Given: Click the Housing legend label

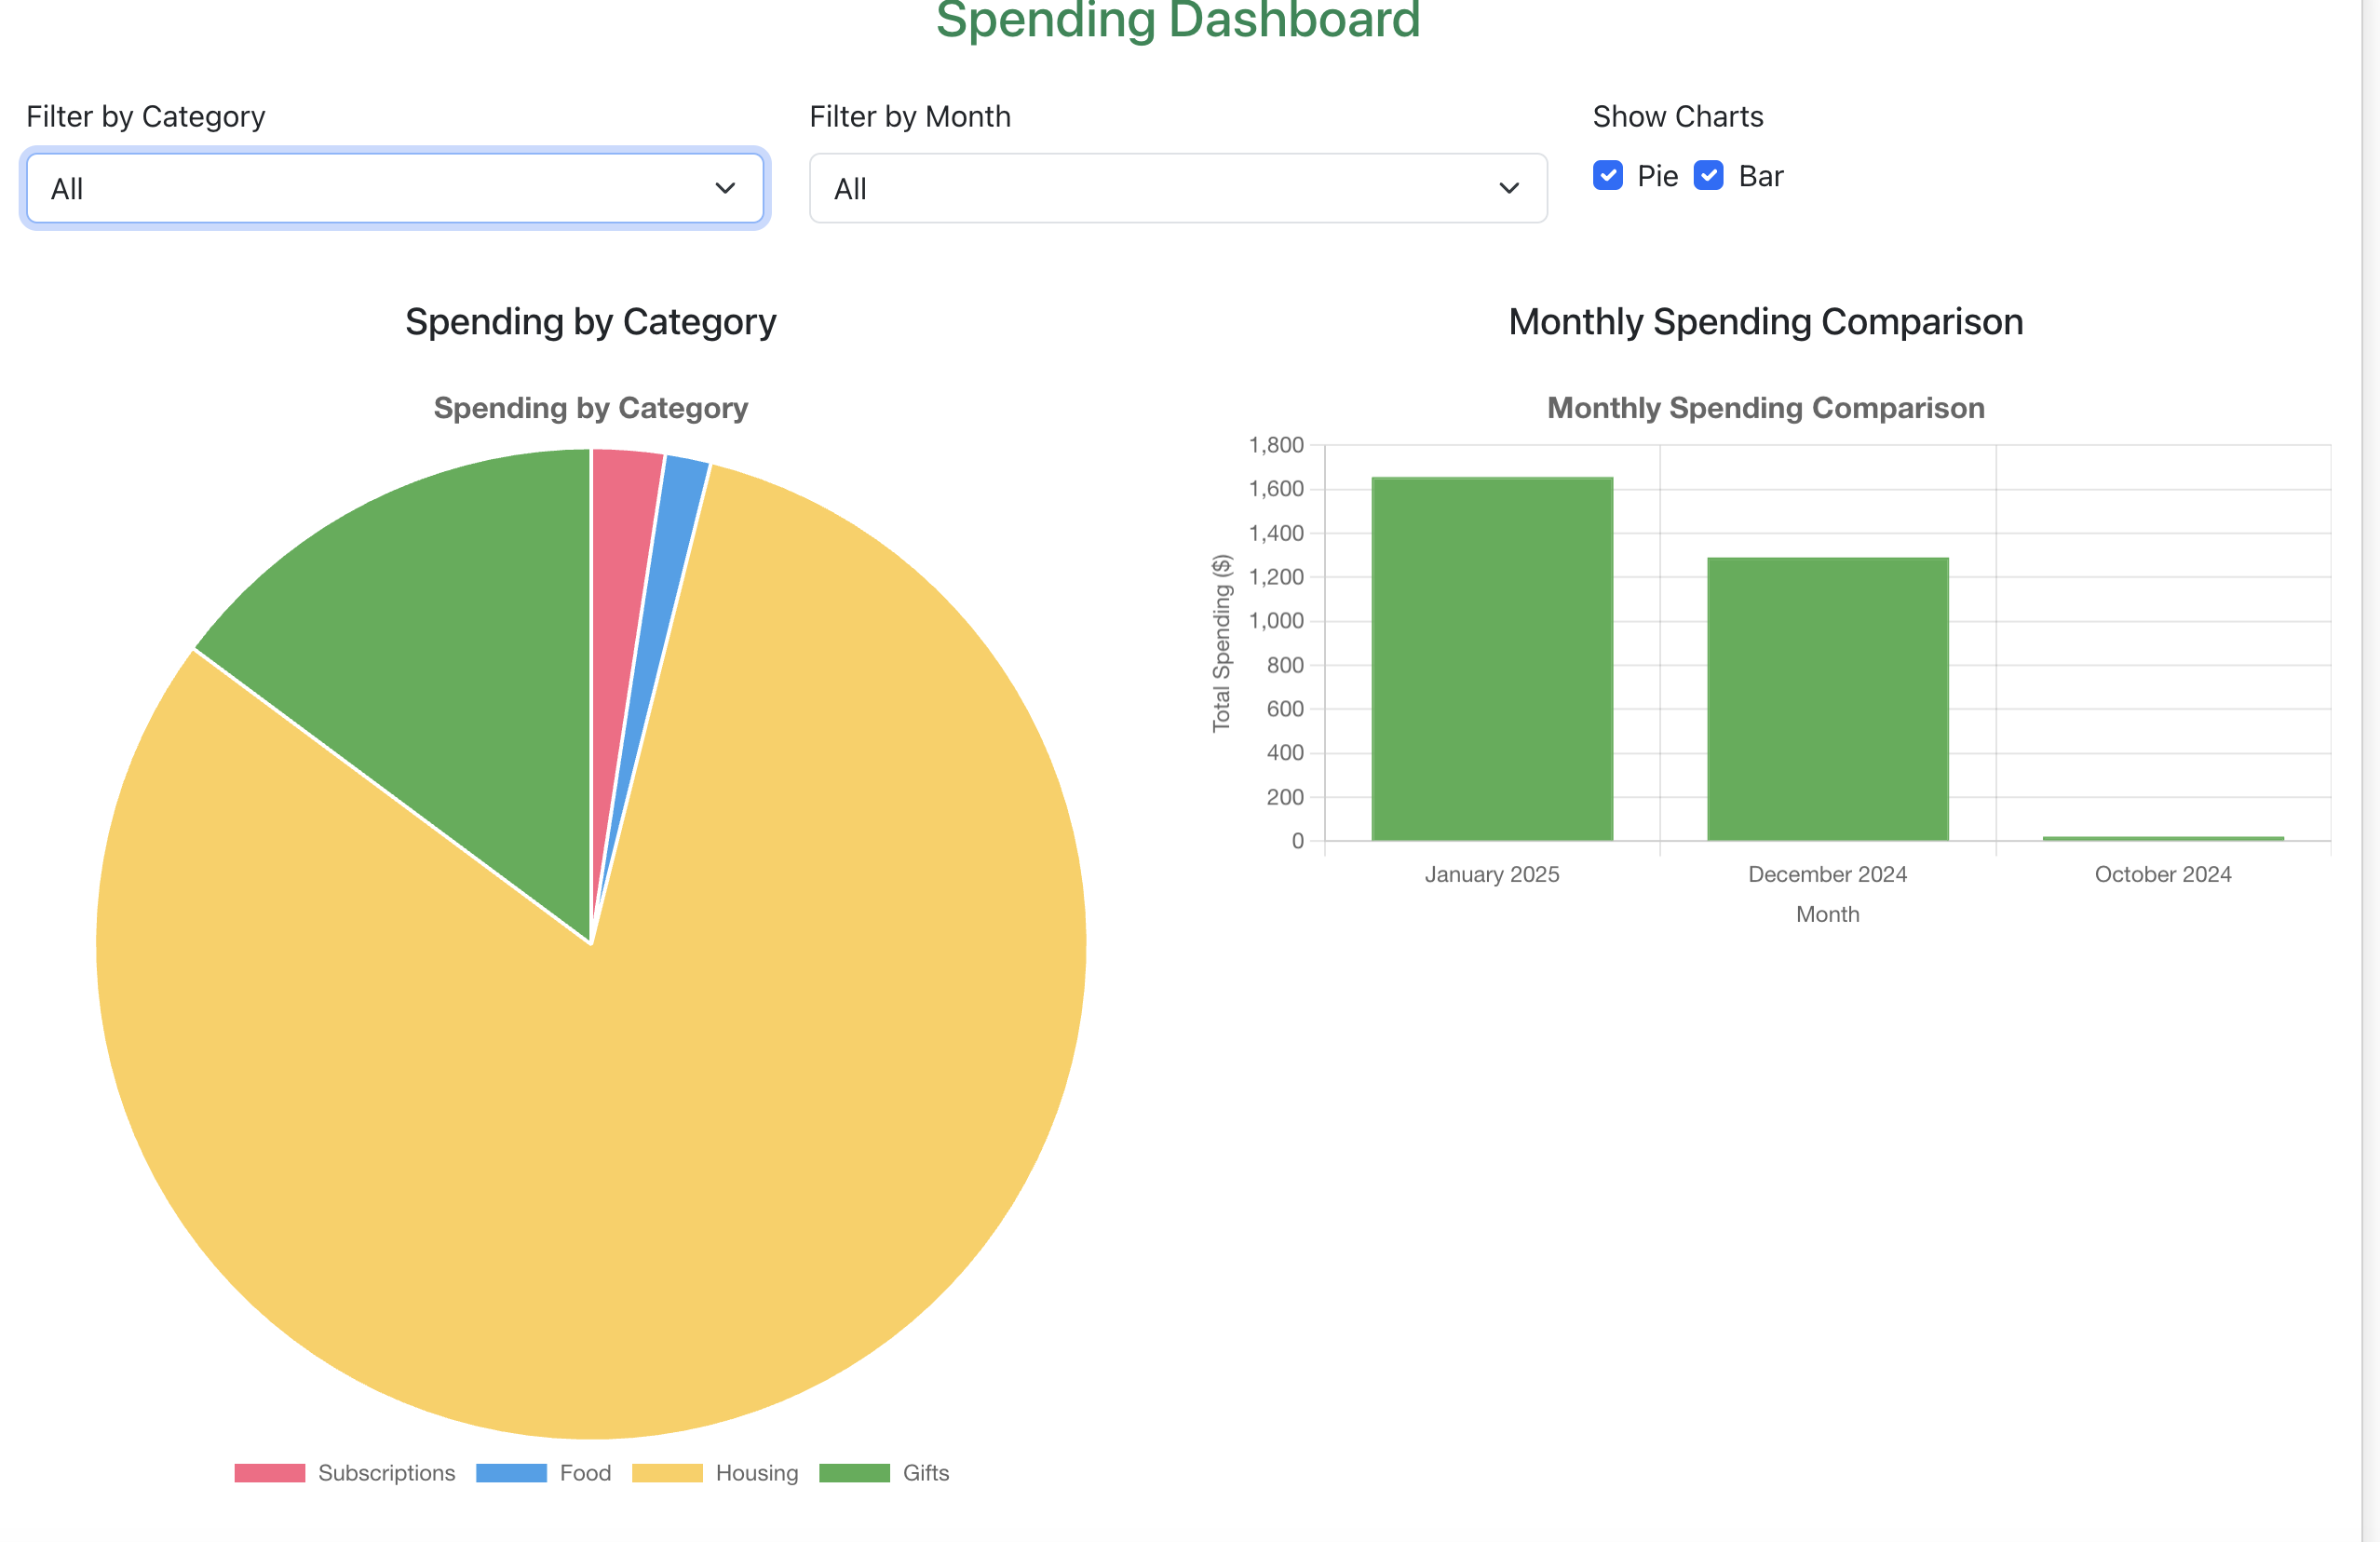Looking at the screenshot, I should pyautogui.click(x=757, y=1473).
